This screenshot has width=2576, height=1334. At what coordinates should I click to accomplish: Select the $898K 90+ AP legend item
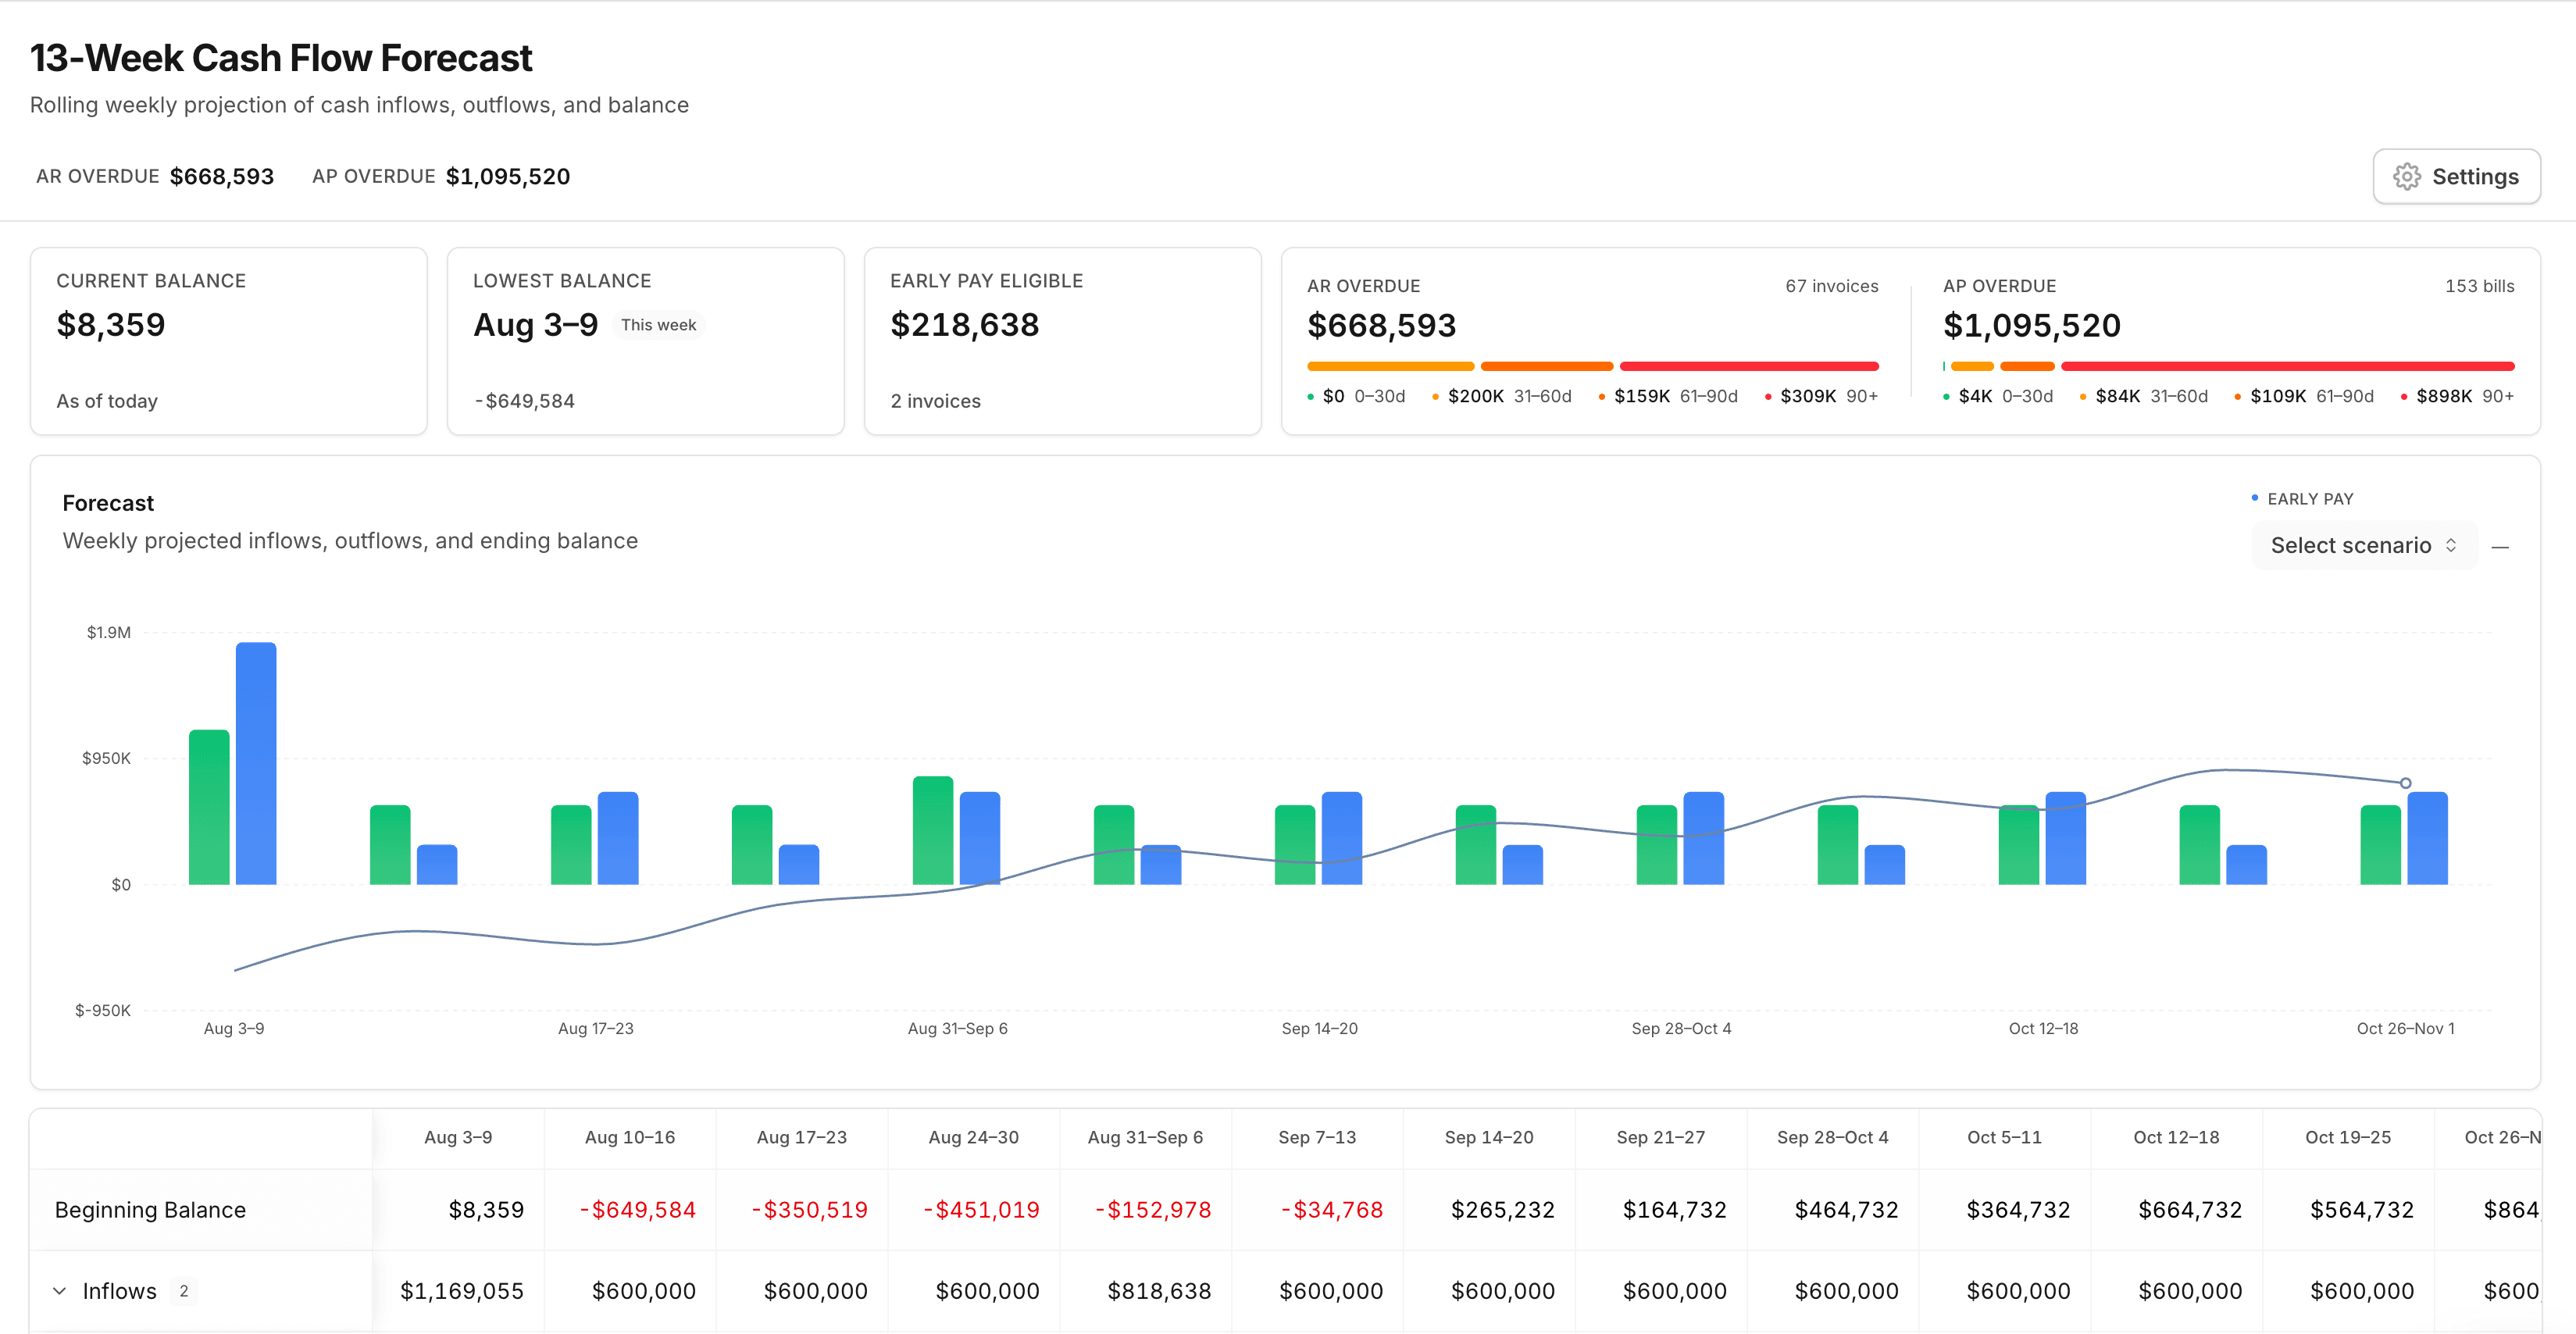click(2457, 396)
